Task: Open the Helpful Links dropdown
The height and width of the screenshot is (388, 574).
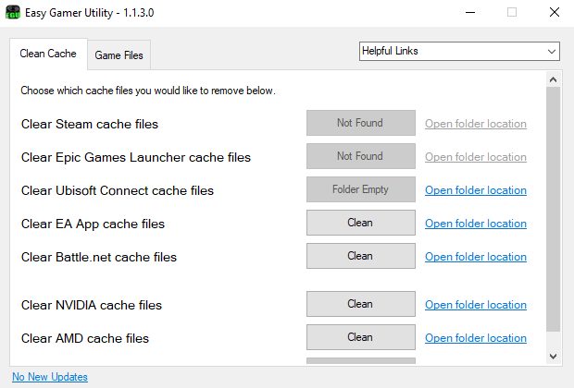Action: (x=459, y=51)
